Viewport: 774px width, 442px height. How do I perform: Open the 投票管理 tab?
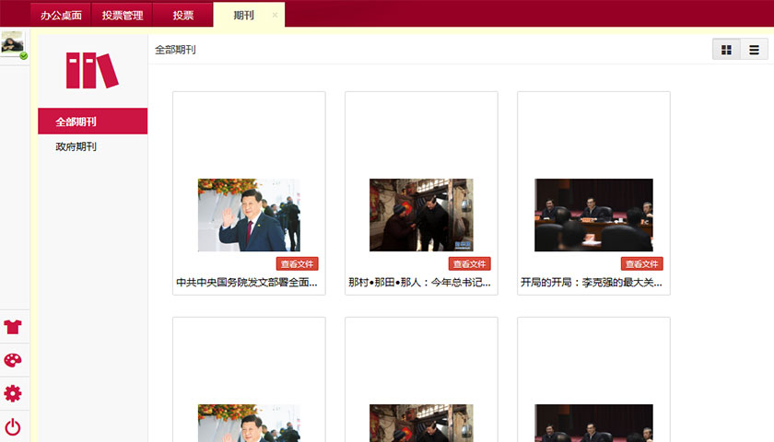[x=122, y=16]
